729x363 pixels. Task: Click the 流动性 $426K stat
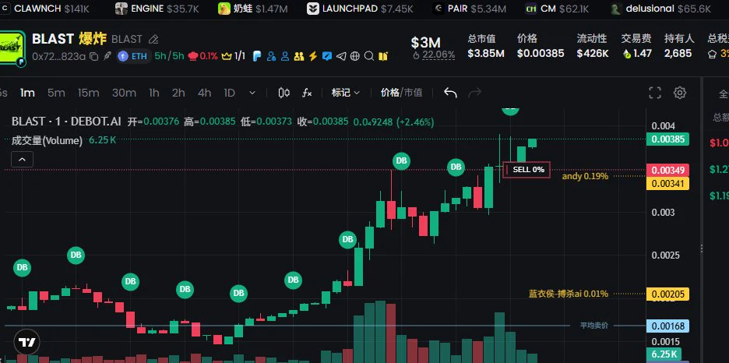592,46
